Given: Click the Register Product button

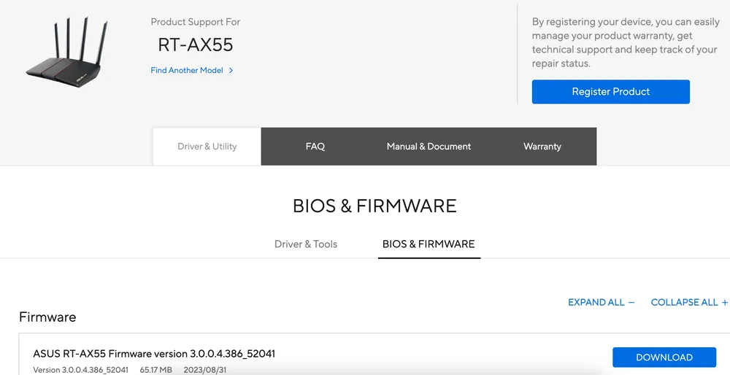Looking at the screenshot, I should tap(611, 92).
